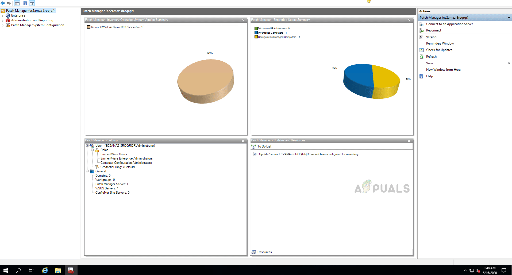Collapse the General node in Settings
512x275 pixels.
coord(87,171)
